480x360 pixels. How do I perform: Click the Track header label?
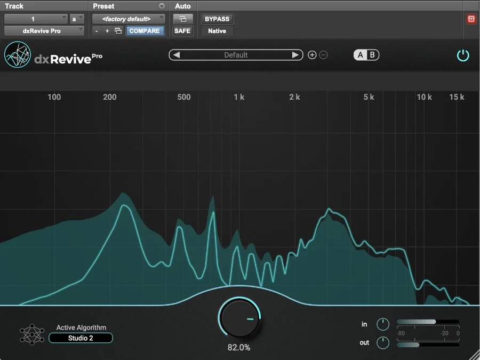click(x=14, y=6)
